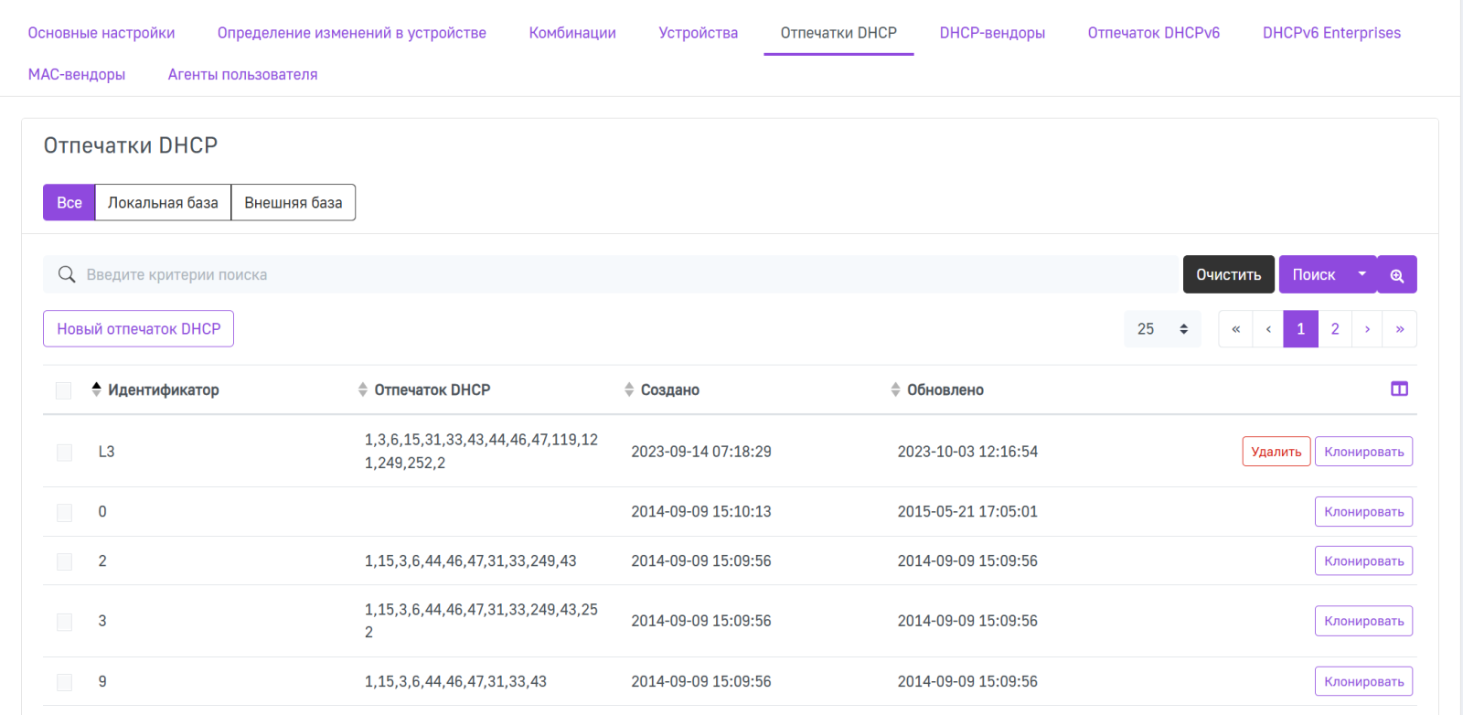Go to the next page arrow
This screenshot has height=715, width=1463.
tap(1367, 329)
